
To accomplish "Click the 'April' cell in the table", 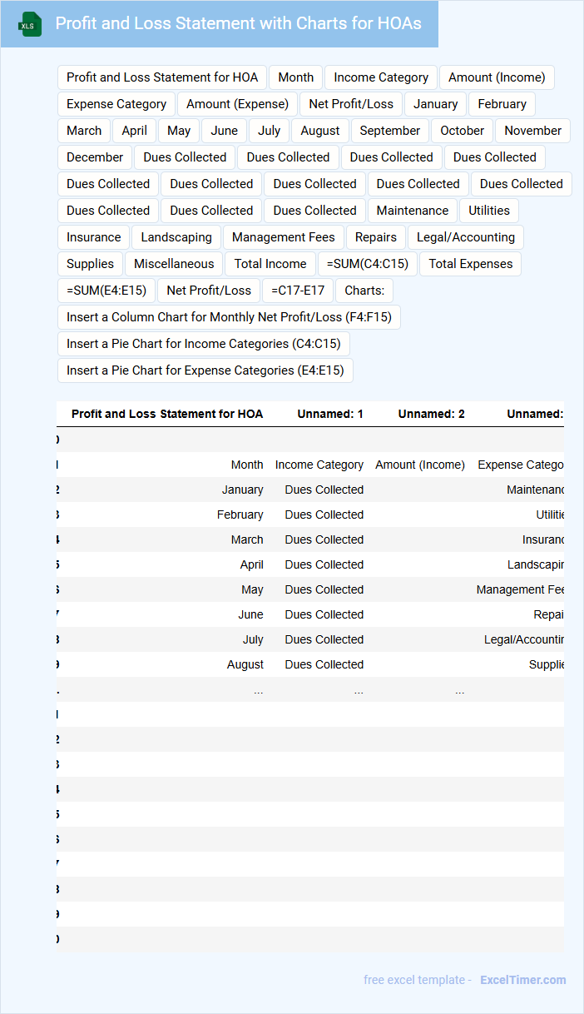I will tap(252, 564).
